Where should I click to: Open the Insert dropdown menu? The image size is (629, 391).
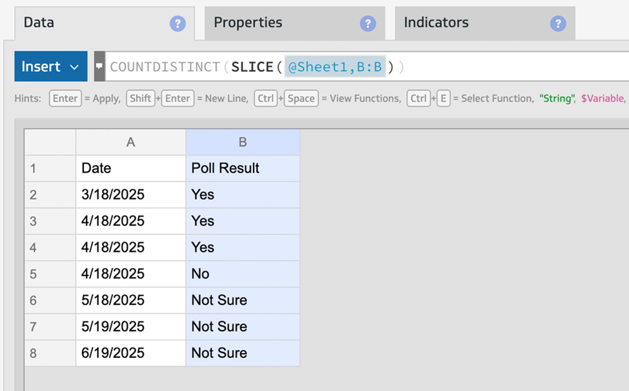[x=51, y=66]
